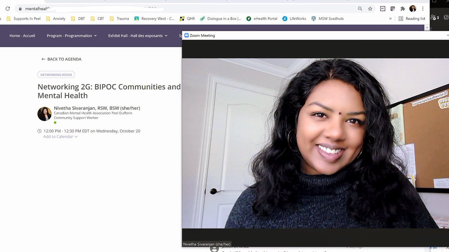Click the Networking 2G session title
The width and height of the screenshot is (449, 252).
click(109, 91)
